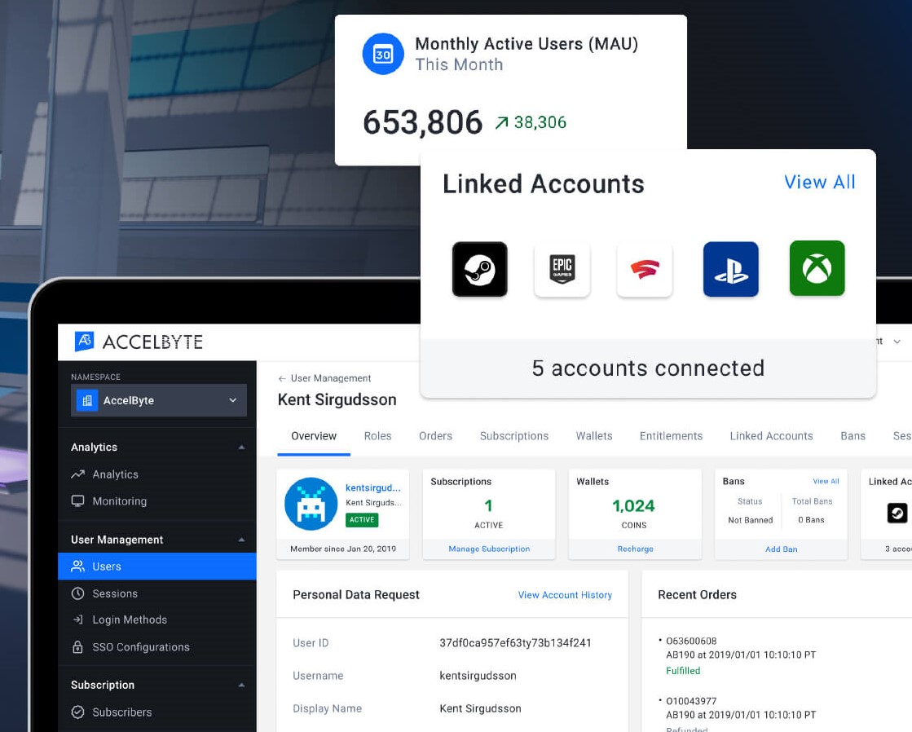Select the PlayStation account icon

[730, 268]
